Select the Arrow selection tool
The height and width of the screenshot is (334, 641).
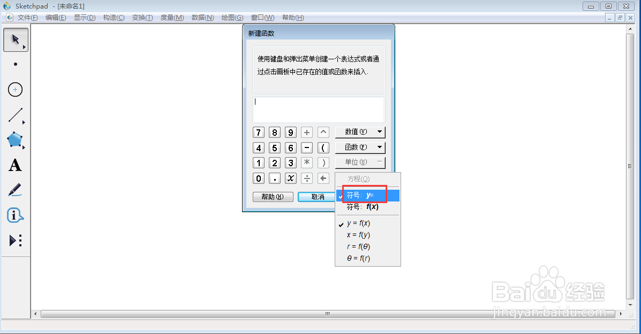tap(16, 40)
